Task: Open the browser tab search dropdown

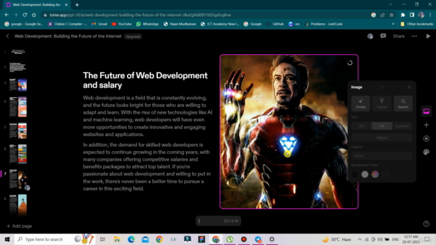Action: 390,5
